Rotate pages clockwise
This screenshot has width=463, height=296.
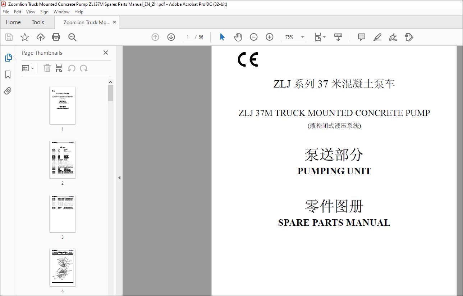pyautogui.click(x=84, y=68)
